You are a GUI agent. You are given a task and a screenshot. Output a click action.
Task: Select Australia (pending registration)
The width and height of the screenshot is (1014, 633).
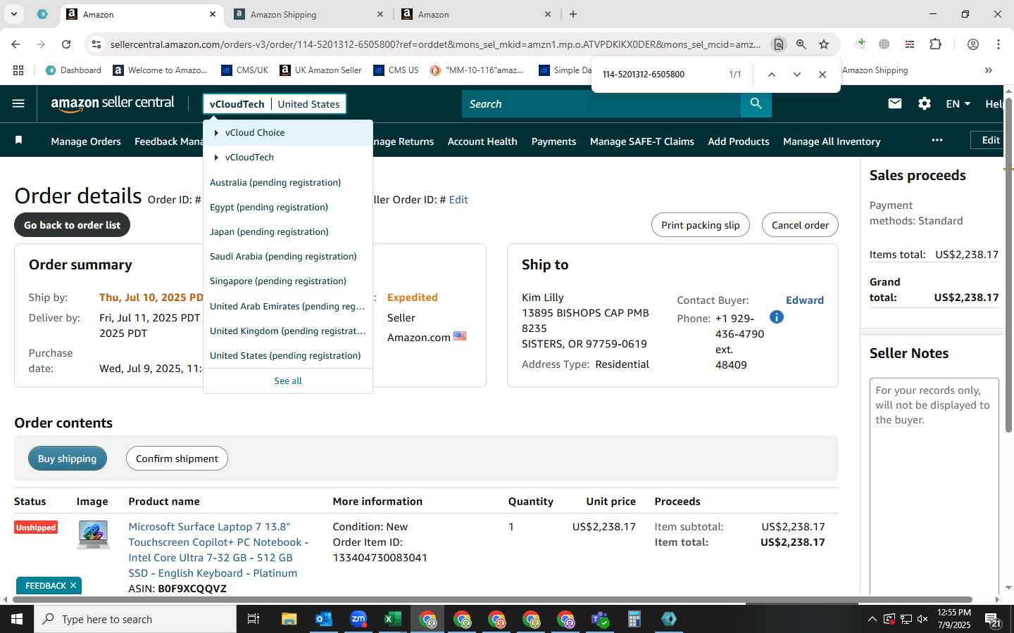(x=275, y=182)
